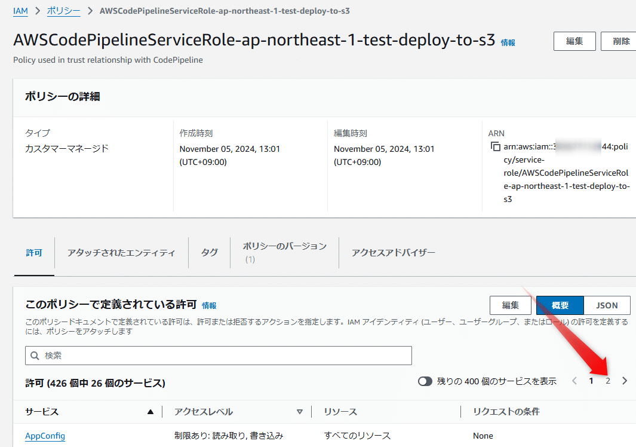Navigate to ポリシー via the breadcrumb
The width and height of the screenshot is (636, 447).
pos(63,10)
